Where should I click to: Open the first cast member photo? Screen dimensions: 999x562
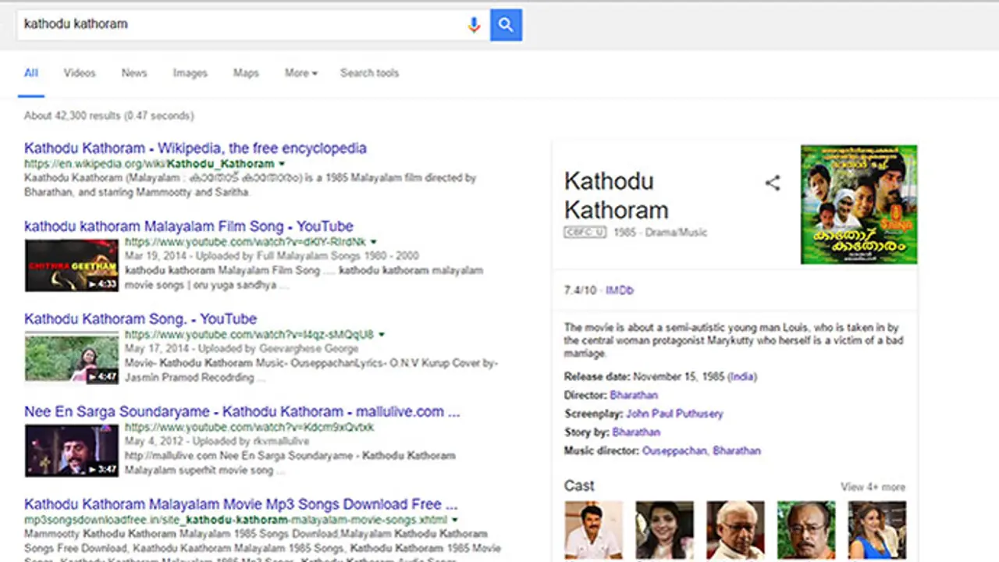coord(593,531)
